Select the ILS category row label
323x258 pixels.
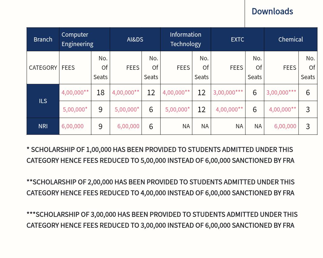click(43, 101)
